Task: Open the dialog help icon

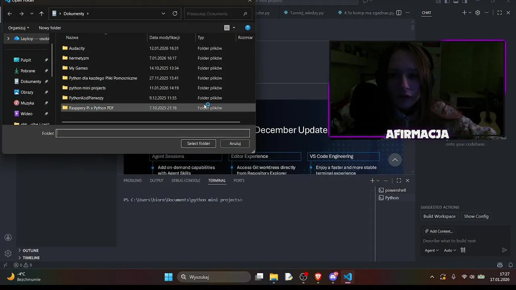Action: [x=248, y=28]
